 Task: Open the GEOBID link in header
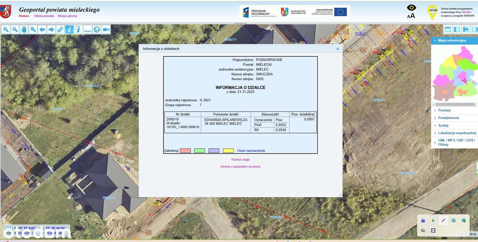(x=466, y=12)
